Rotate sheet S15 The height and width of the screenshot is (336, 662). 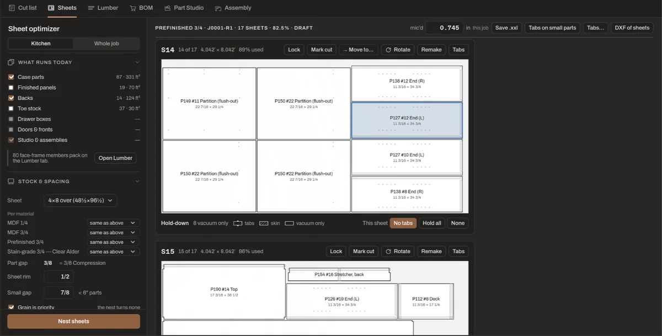pos(398,251)
